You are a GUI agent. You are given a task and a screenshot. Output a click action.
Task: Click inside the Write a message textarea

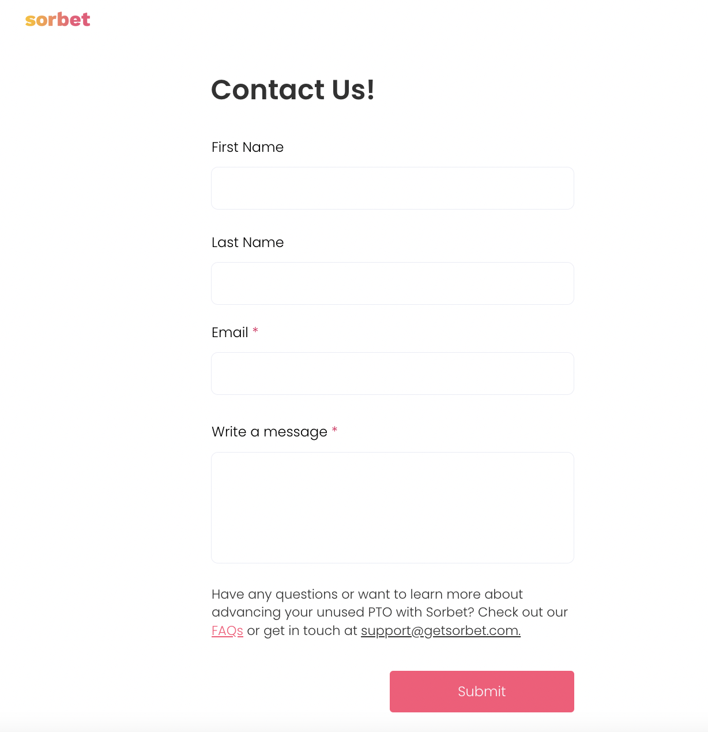393,507
